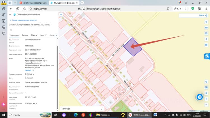Collapse the side panel with double-arrow button
This screenshot has width=210, height=118.
pos(61,15)
